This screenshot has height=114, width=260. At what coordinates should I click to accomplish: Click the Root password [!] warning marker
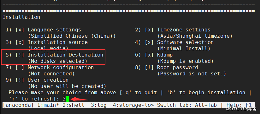pos(149,68)
